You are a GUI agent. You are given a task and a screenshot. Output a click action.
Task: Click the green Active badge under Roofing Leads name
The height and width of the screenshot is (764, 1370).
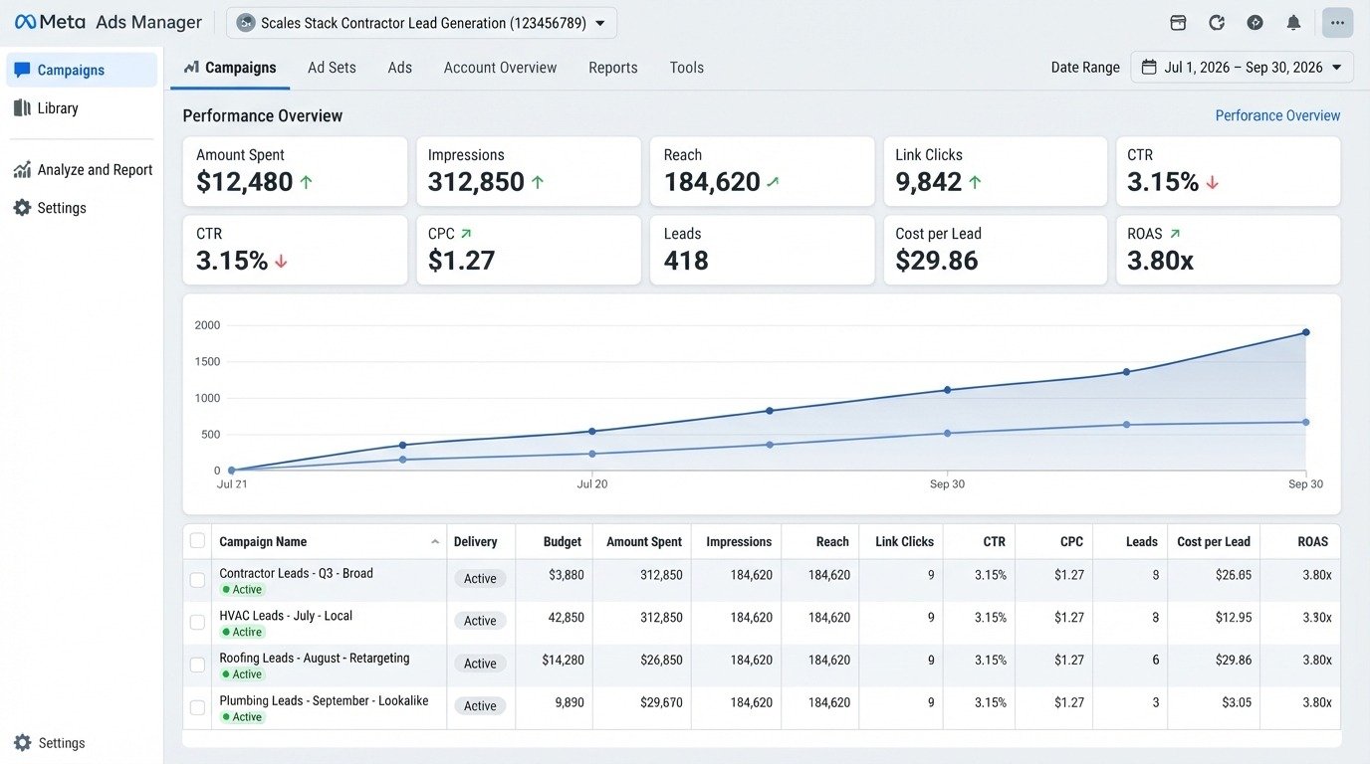coord(242,674)
